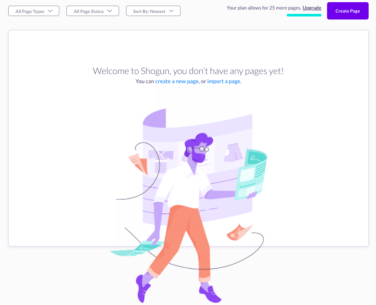This screenshot has height=305, width=376.
Task: Click the purple Create Page button
Action: [x=348, y=11]
